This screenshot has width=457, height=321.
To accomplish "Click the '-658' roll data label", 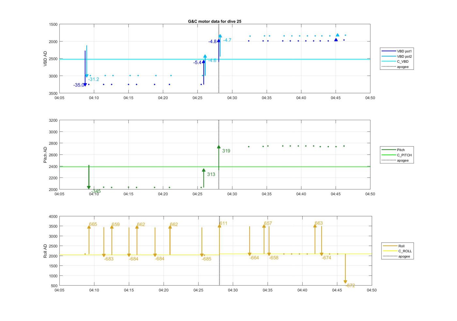I will pyautogui.click(x=274, y=258).
